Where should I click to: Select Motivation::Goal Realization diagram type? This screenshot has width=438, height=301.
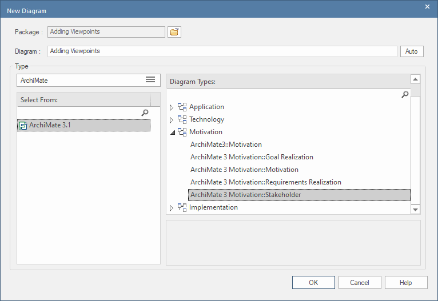click(252, 157)
